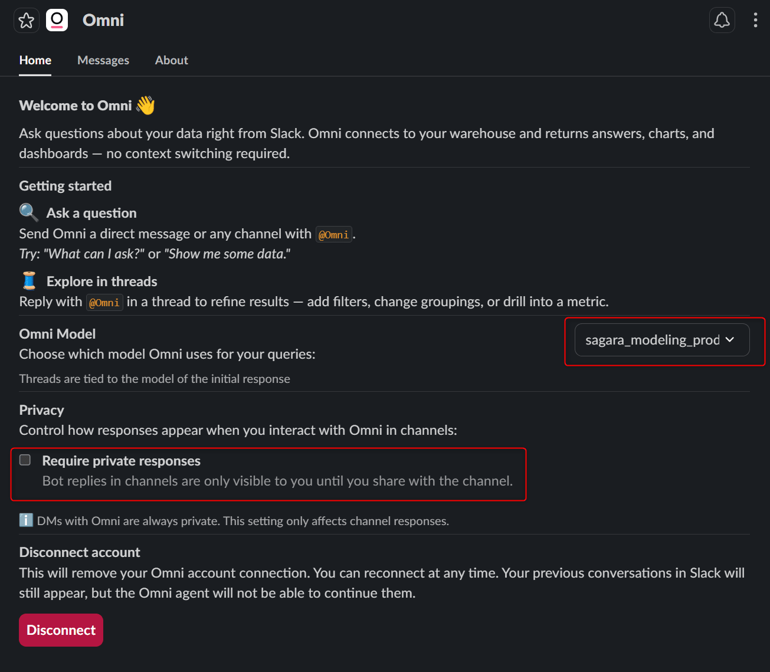Open the sagara_modeling_prod model dropdown

coord(652,340)
